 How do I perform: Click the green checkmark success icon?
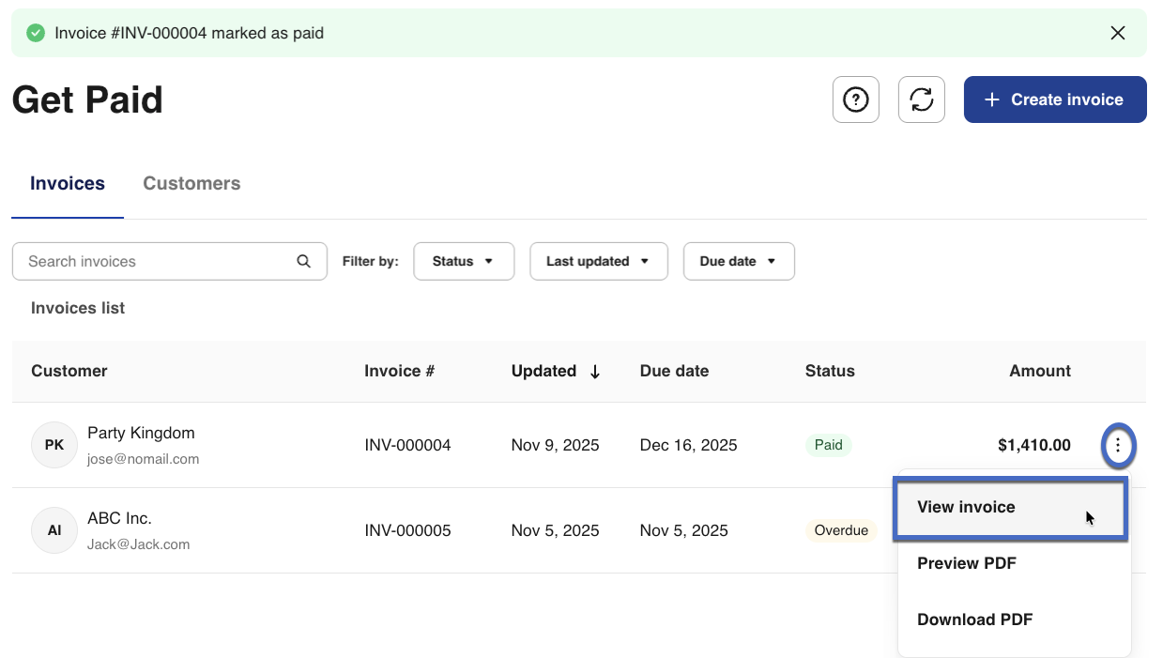point(36,33)
